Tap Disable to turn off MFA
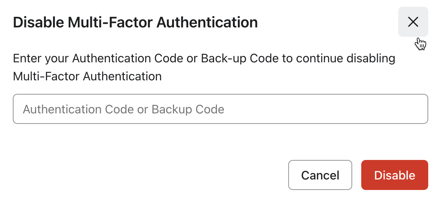 point(394,175)
